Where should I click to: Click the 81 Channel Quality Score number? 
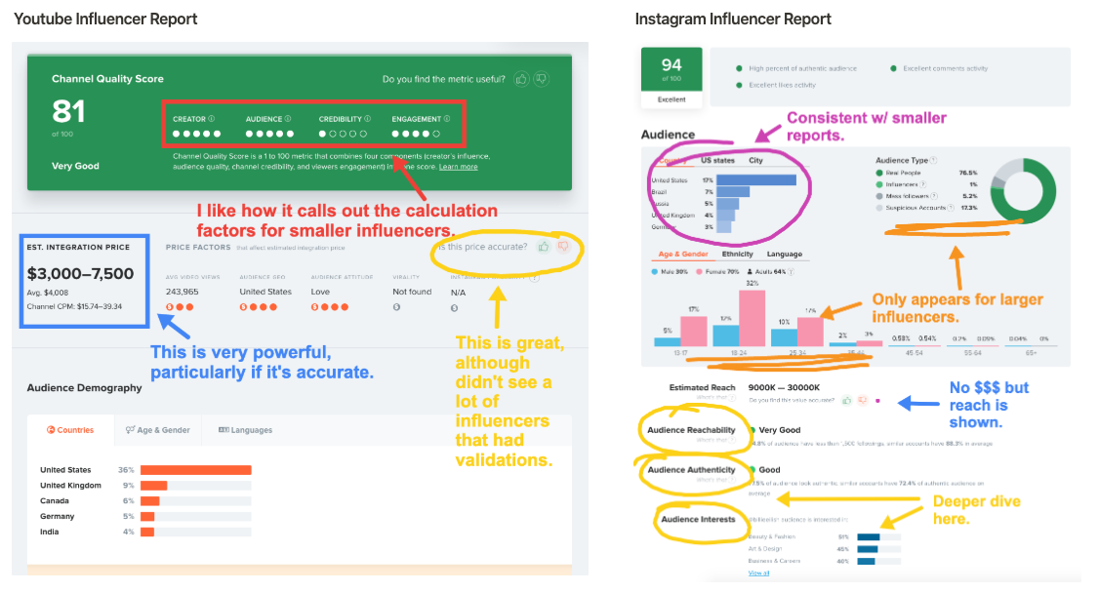(68, 111)
